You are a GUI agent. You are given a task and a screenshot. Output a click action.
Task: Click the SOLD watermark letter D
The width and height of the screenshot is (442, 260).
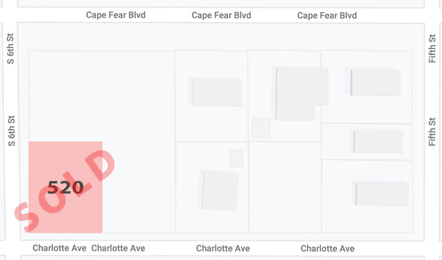point(100,165)
